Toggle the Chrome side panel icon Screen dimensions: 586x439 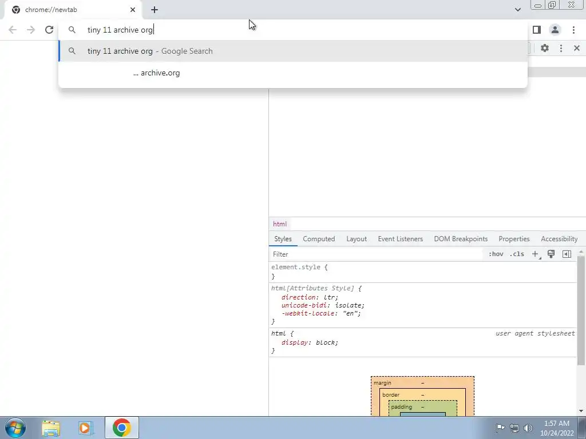[537, 30]
